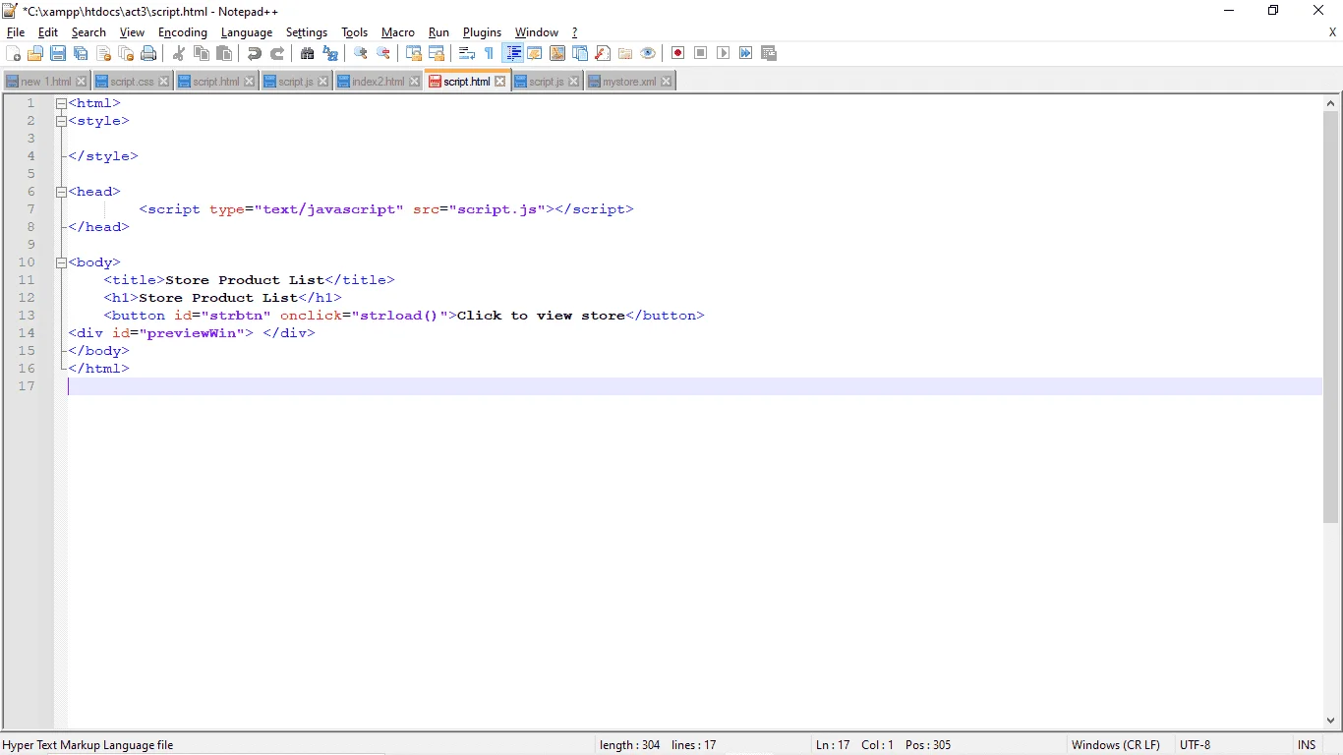
Task: Open the Document List panel icon
Action: [580, 53]
